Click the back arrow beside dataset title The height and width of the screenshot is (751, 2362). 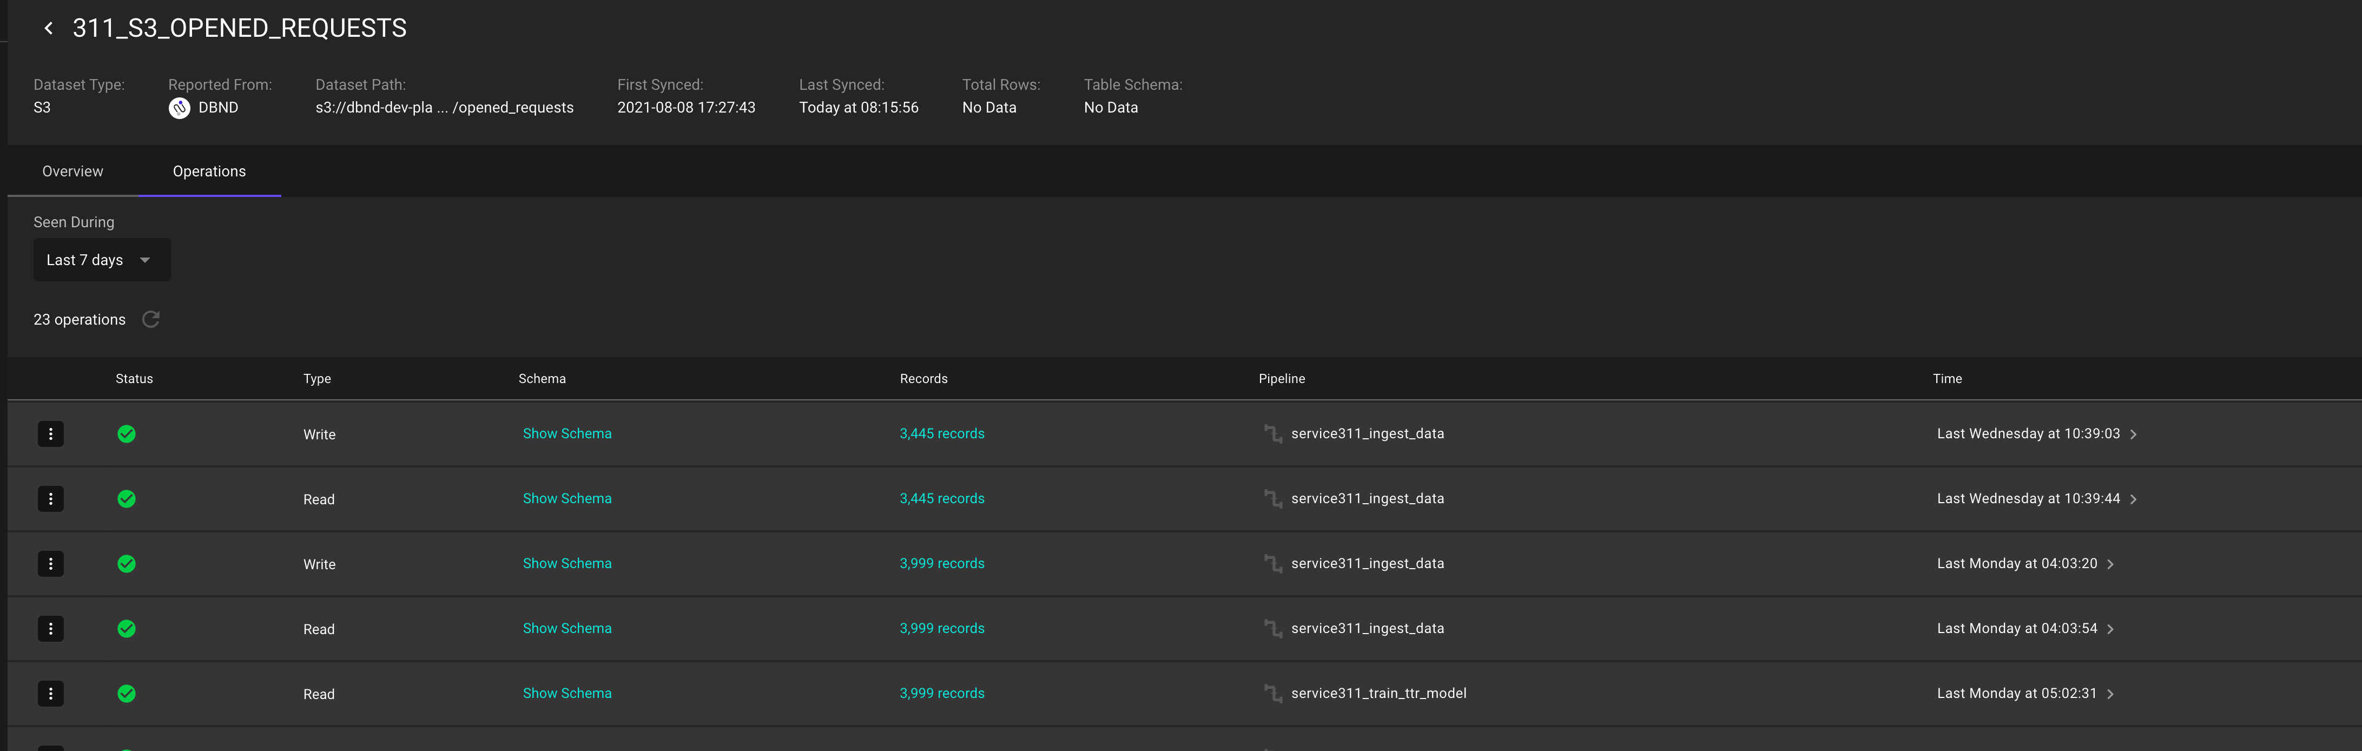click(x=49, y=29)
